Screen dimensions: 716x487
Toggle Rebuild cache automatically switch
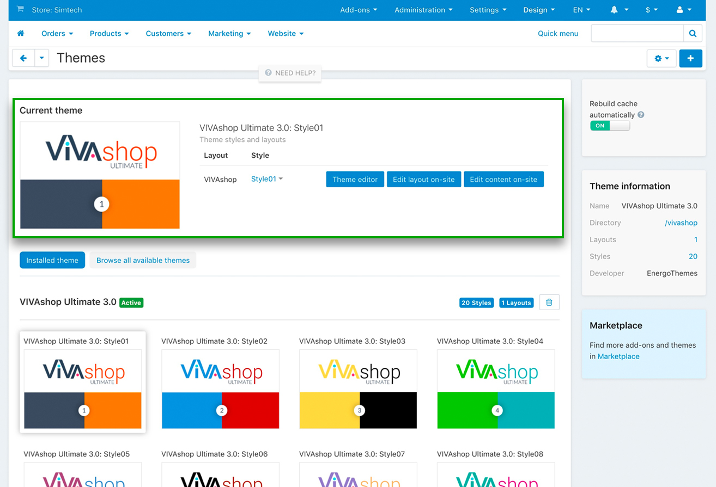(x=610, y=126)
